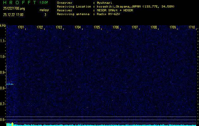Click the 1.0.0f version label
Image resolution: width=199 pixels, height=126 pixels.
coord(44,2)
